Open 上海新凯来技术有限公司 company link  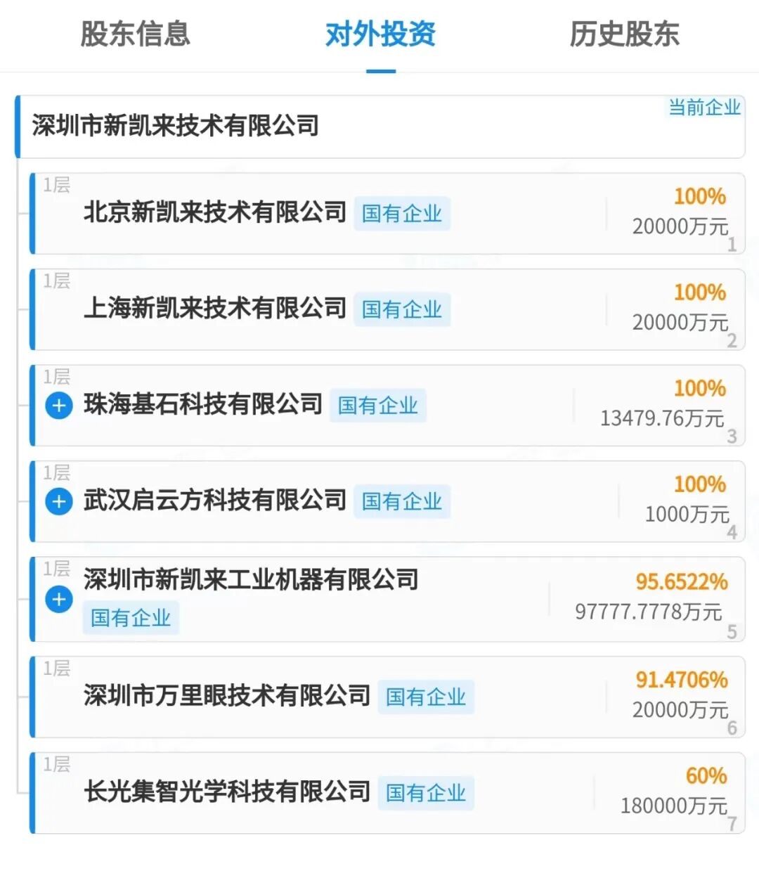214,309
